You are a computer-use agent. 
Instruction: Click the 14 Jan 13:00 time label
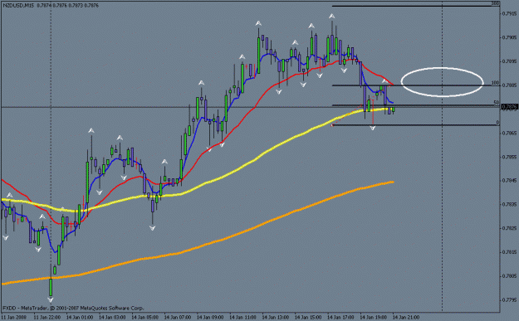tap(276, 318)
